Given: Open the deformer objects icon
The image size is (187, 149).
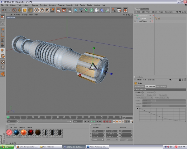Looking at the screenshot, I should click(102, 10).
